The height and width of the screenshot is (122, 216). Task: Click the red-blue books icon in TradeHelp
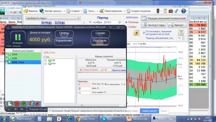[x=31, y=103]
